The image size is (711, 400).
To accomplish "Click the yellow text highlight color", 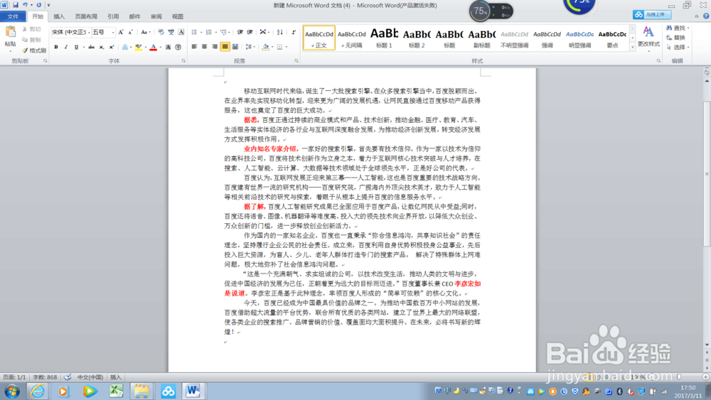I will 139,47.
